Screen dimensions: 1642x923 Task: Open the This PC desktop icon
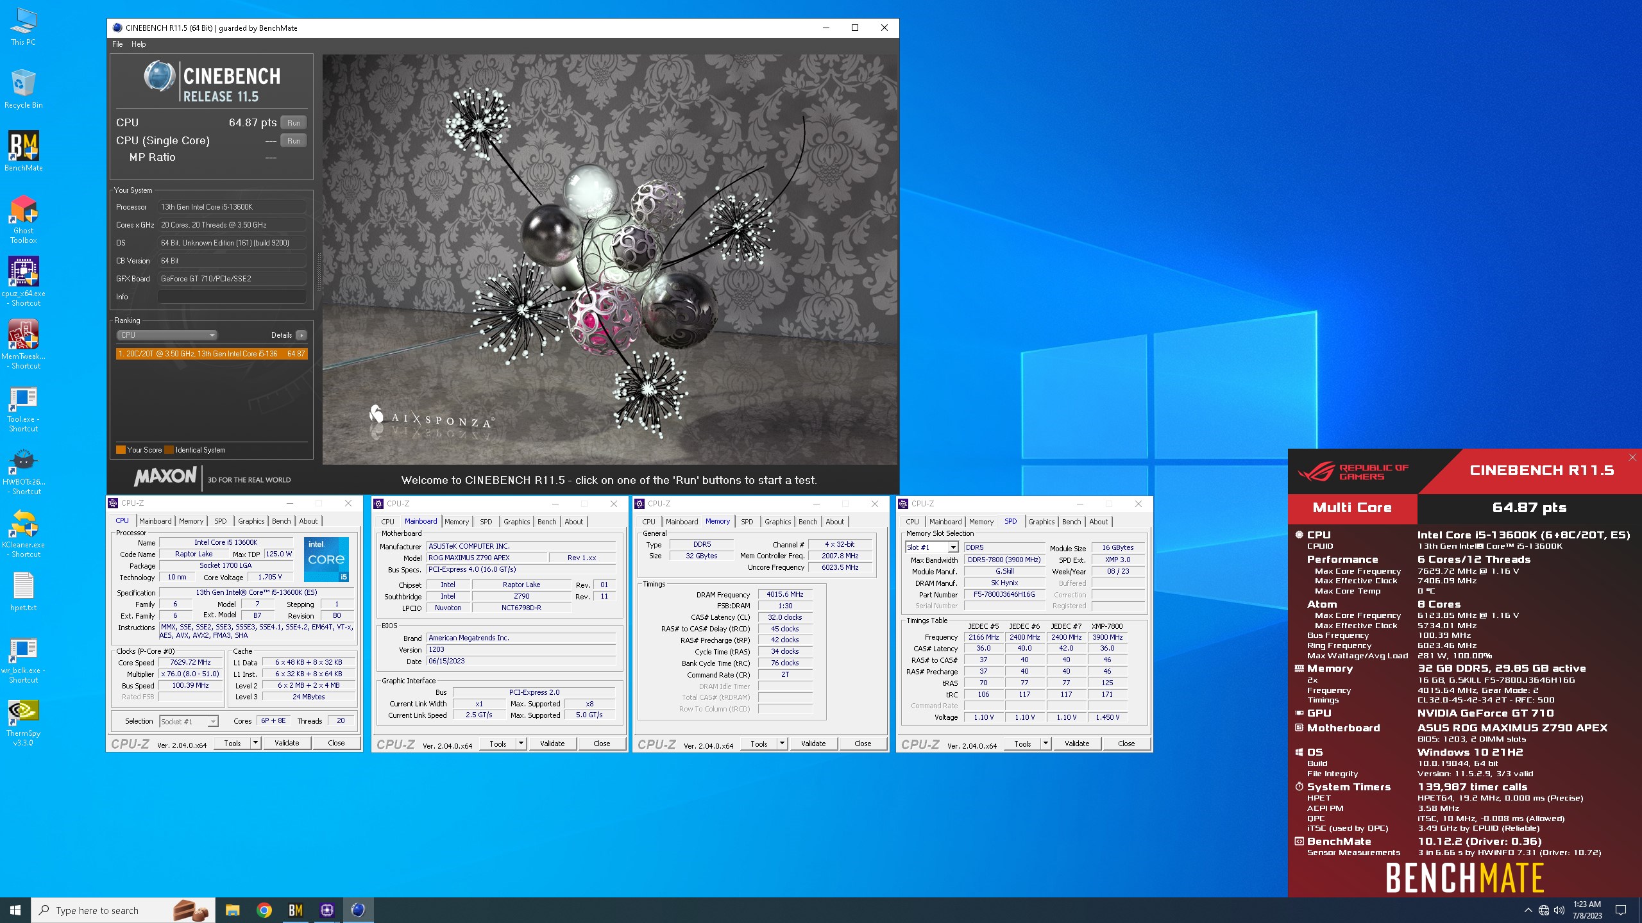[x=23, y=27]
